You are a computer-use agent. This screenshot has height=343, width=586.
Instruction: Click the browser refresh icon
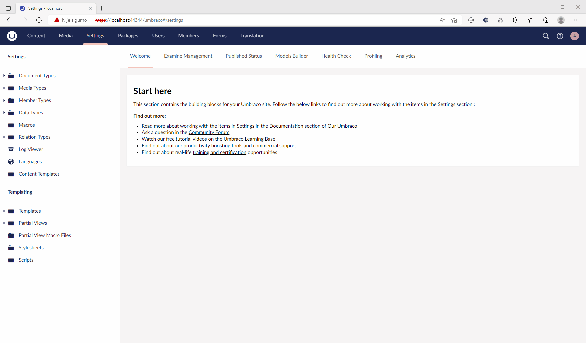point(39,20)
